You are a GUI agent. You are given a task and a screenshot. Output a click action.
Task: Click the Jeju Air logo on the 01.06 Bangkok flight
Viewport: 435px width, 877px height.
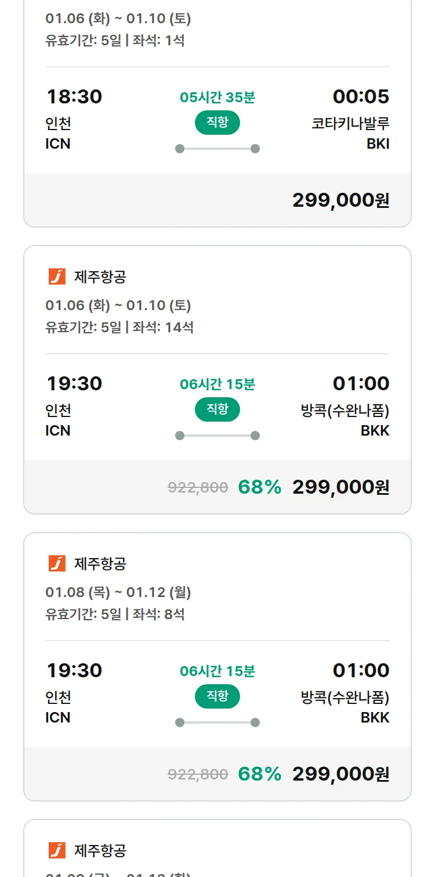point(57,276)
